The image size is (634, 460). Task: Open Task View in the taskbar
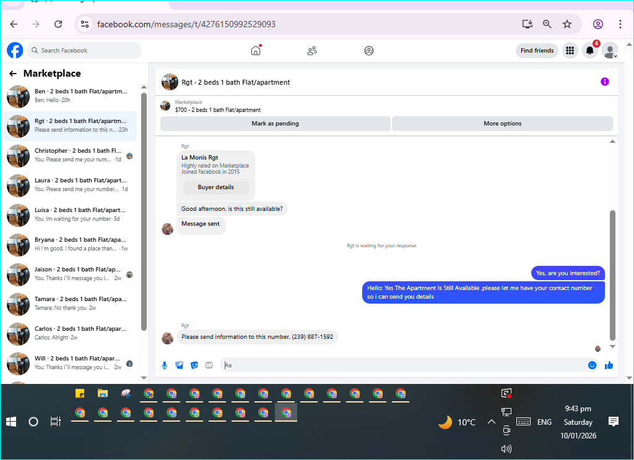click(x=56, y=422)
